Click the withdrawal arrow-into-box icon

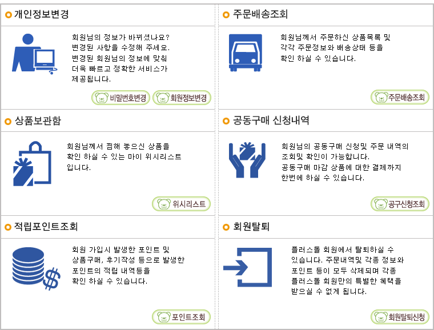tap(247, 267)
